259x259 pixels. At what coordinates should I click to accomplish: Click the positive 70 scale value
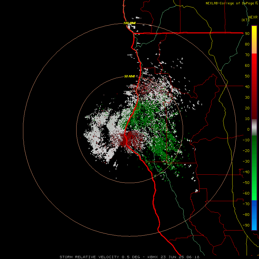pyautogui.click(x=247, y=55)
